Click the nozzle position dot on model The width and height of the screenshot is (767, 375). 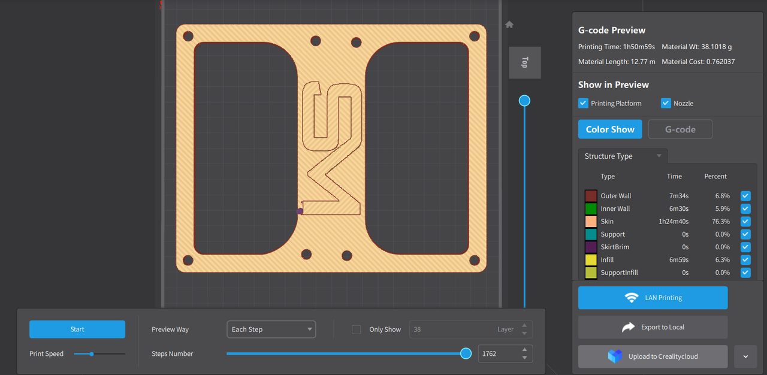[x=300, y=211]
